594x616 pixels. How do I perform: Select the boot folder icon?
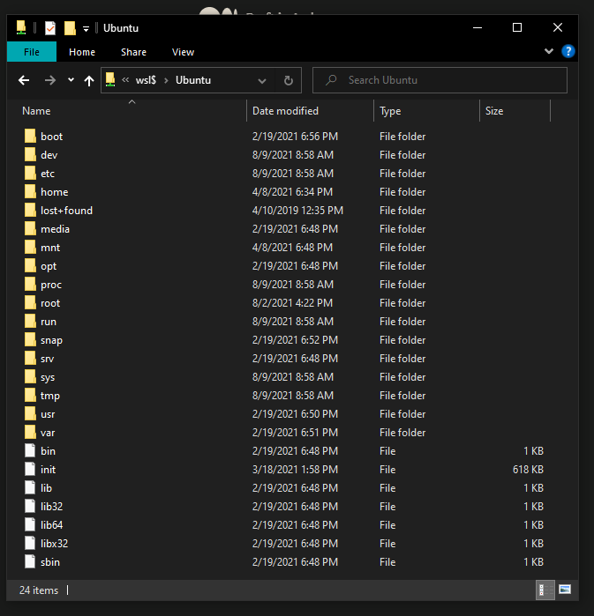pos(30,136)
